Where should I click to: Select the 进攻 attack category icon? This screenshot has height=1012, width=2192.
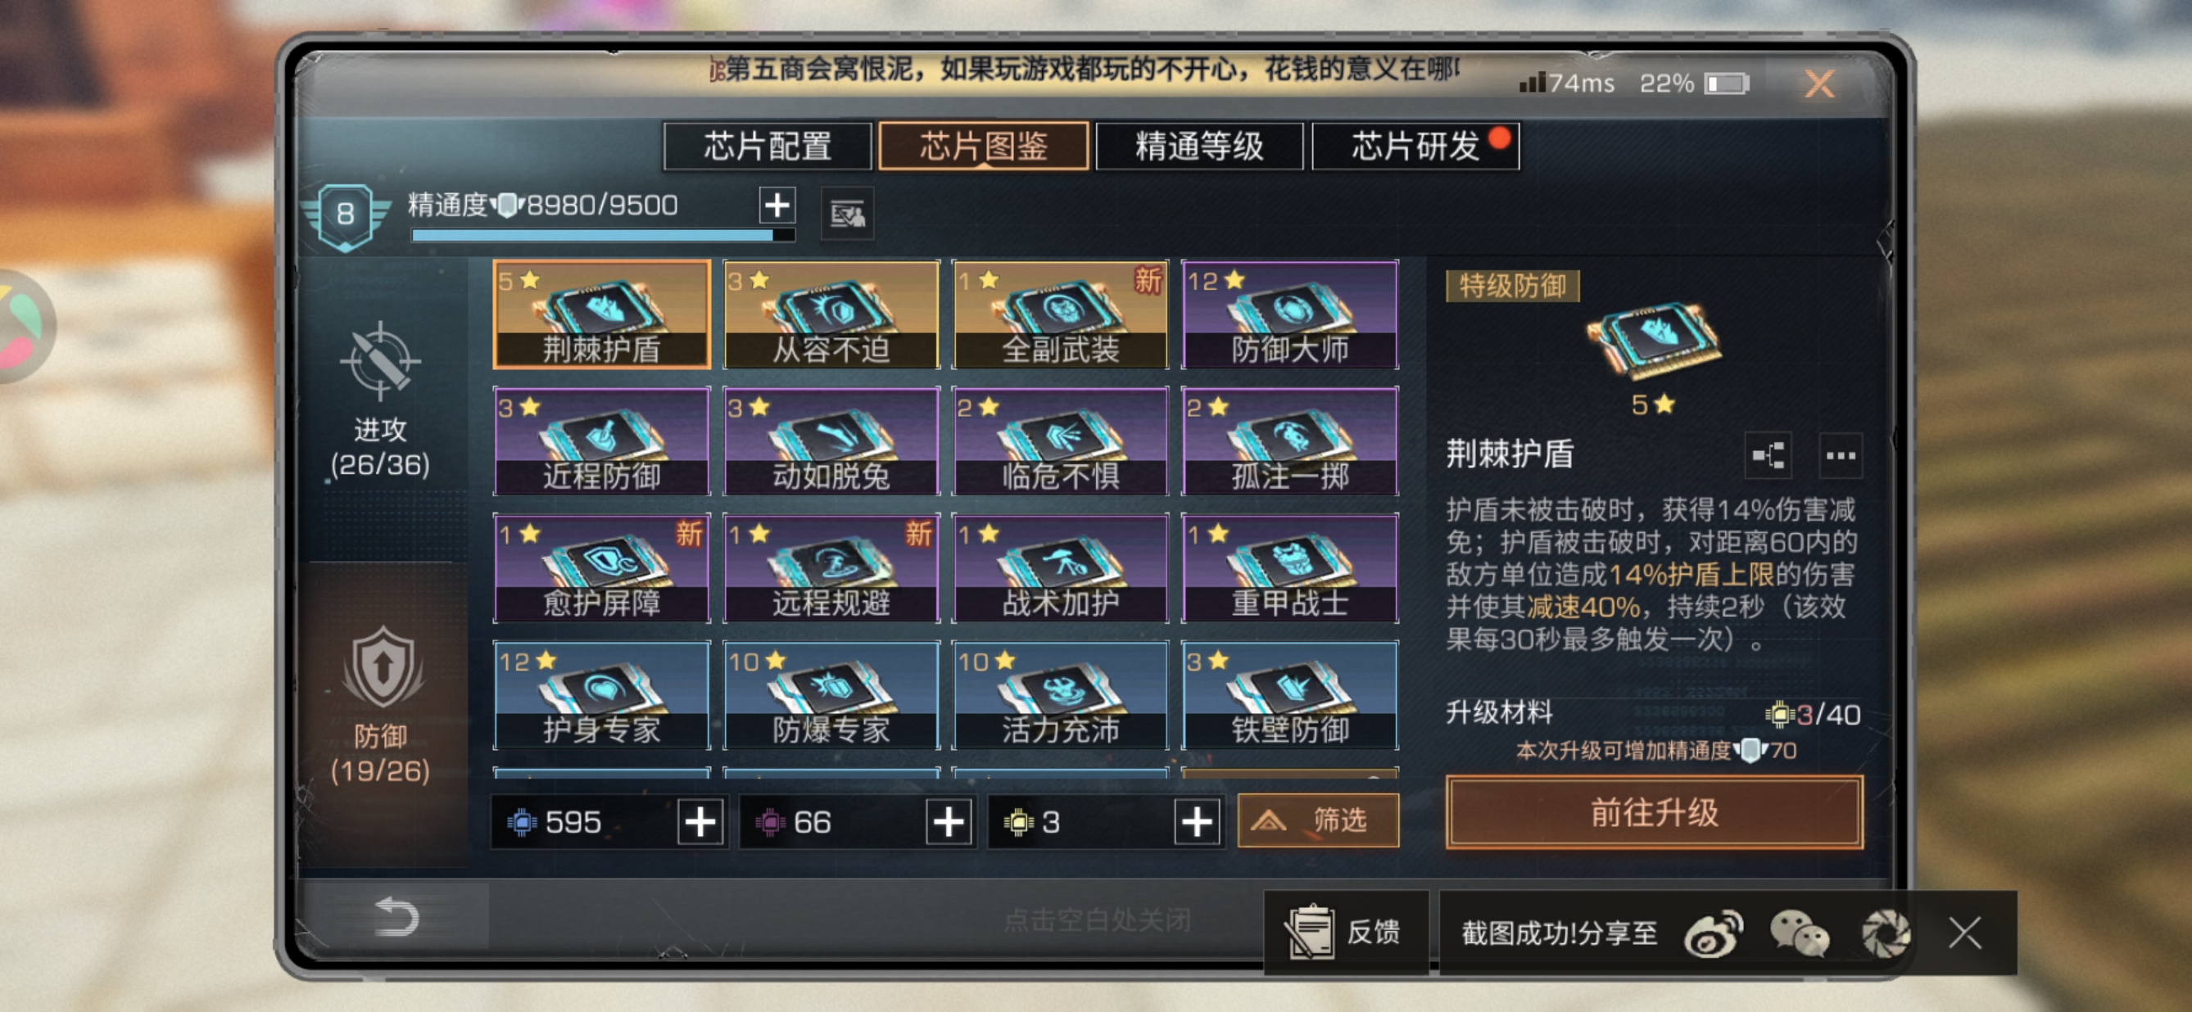[x=379, y=361]
